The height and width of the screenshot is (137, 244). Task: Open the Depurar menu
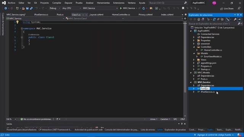tap(68, 3)
